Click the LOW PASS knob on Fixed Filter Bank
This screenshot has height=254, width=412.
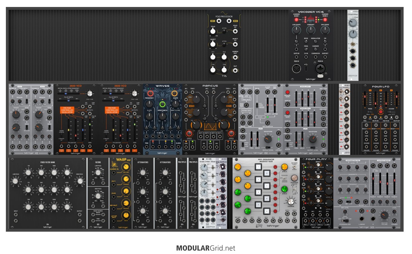click(x=16, y=182)
